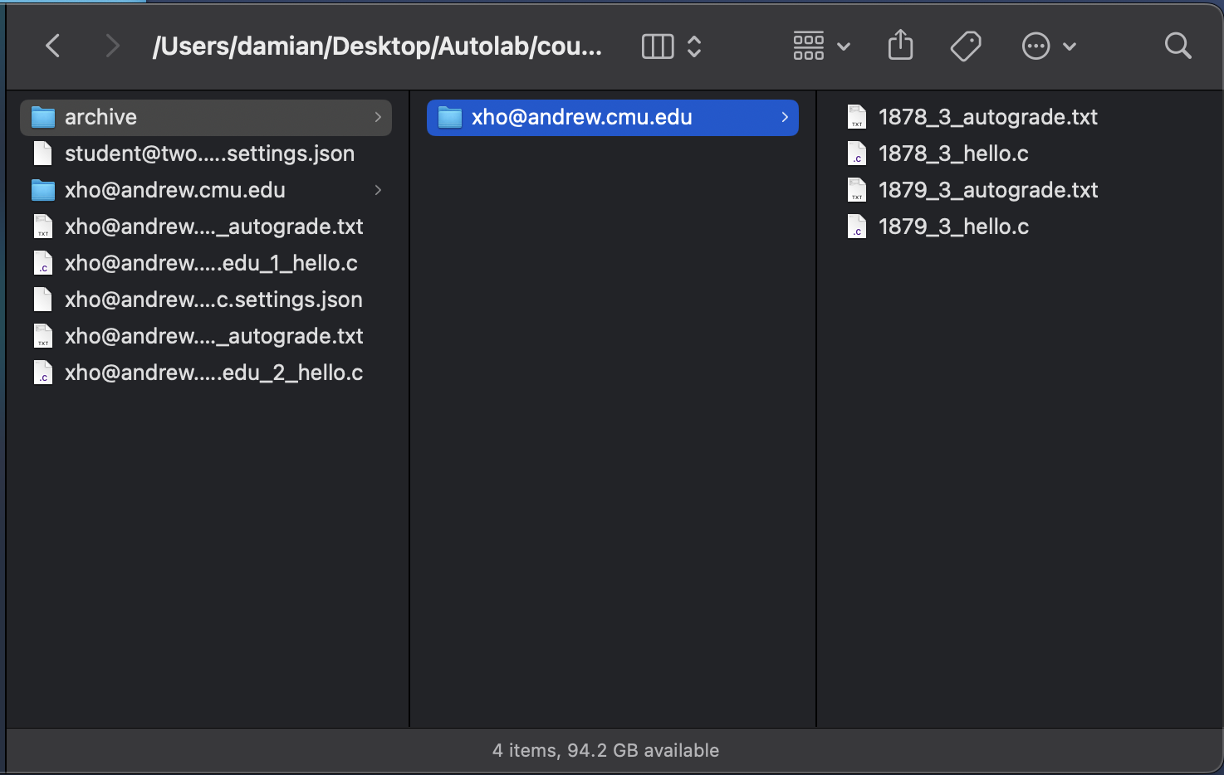The height and width of the screenshot is (775, 1224).
Task: Open the Share menu icon
Action: click(900, 46)
